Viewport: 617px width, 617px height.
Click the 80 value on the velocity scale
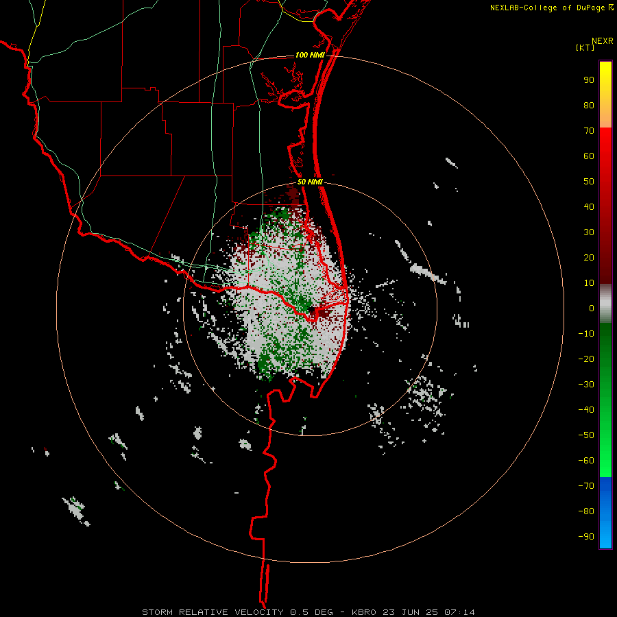coord(589,106)
